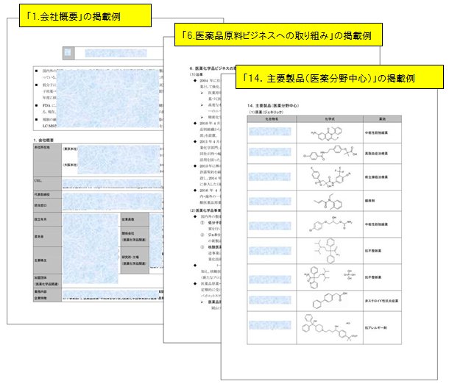
Task: Click the 化学式 column header
Action: pyautogui.click(x=328, y=118)
